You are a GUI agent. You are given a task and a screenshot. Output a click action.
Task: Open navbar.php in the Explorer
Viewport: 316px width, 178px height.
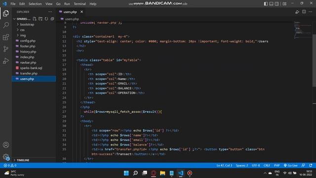pyautogui.click(x=34, y=63)
